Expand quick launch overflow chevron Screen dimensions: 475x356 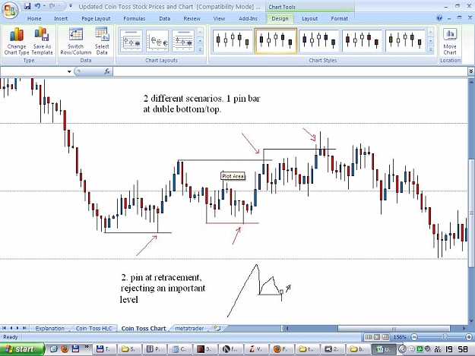coord(87,347)
